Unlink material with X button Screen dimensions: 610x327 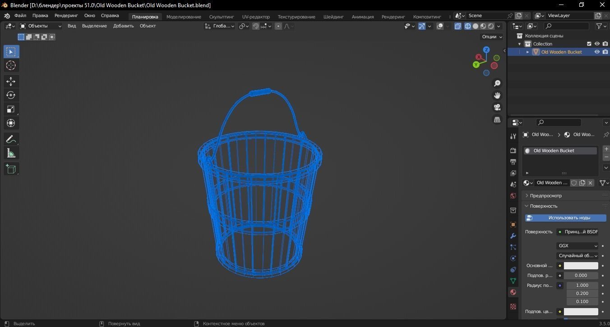(590, 183)
